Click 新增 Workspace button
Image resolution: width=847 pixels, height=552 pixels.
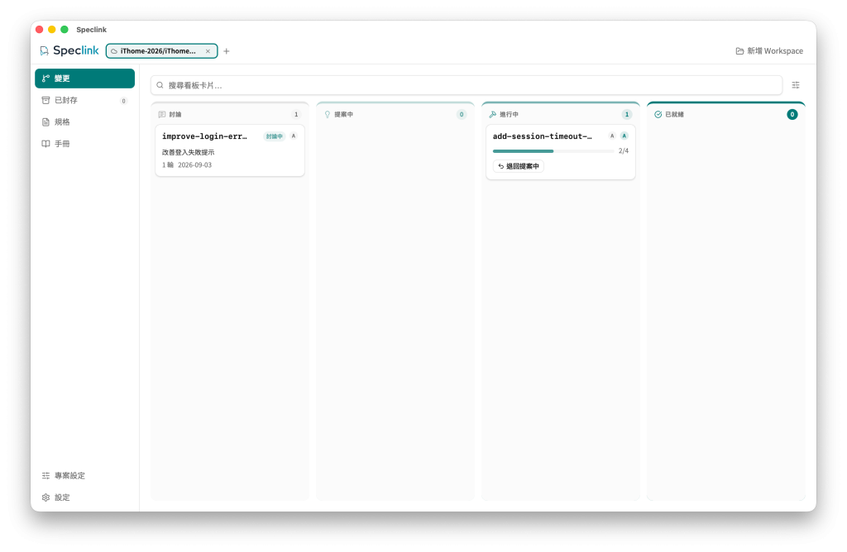[x=769, y=50]
